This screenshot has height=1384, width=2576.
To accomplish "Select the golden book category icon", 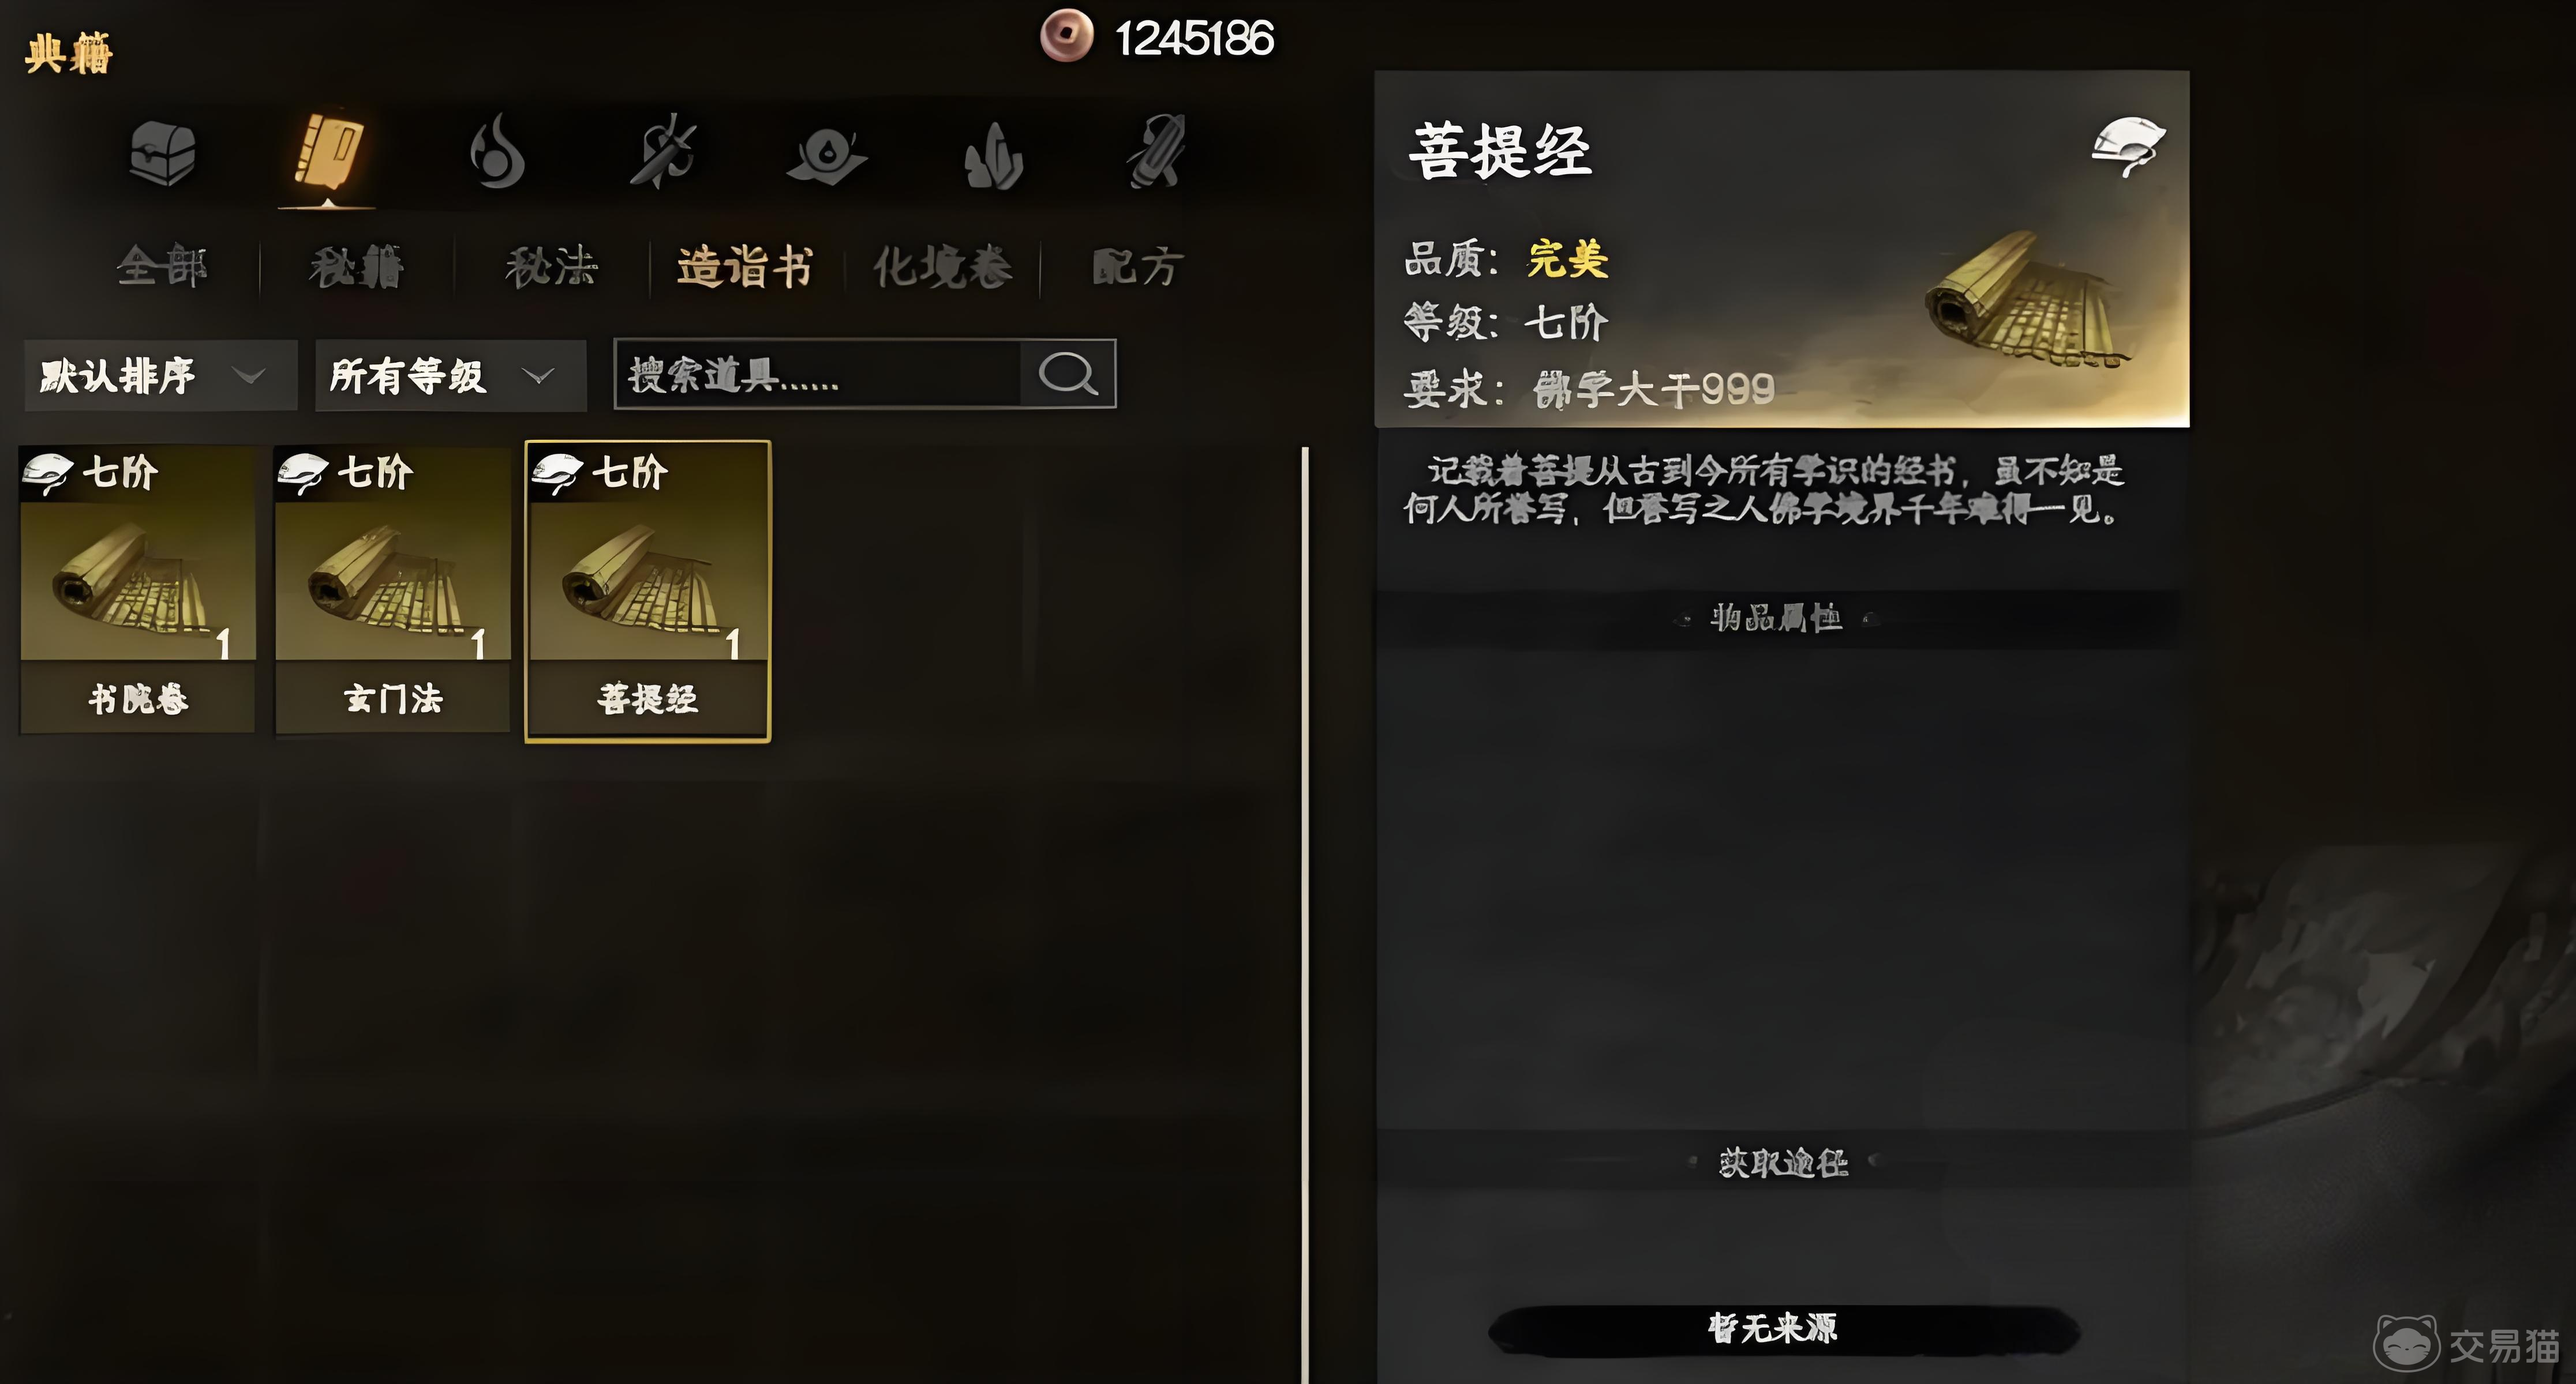I will [328, 152].
